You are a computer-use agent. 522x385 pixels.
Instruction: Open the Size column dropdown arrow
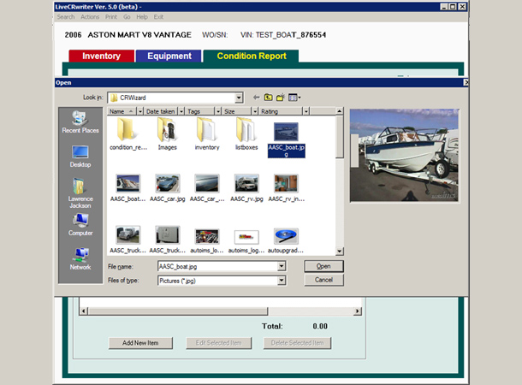(255, 111)
